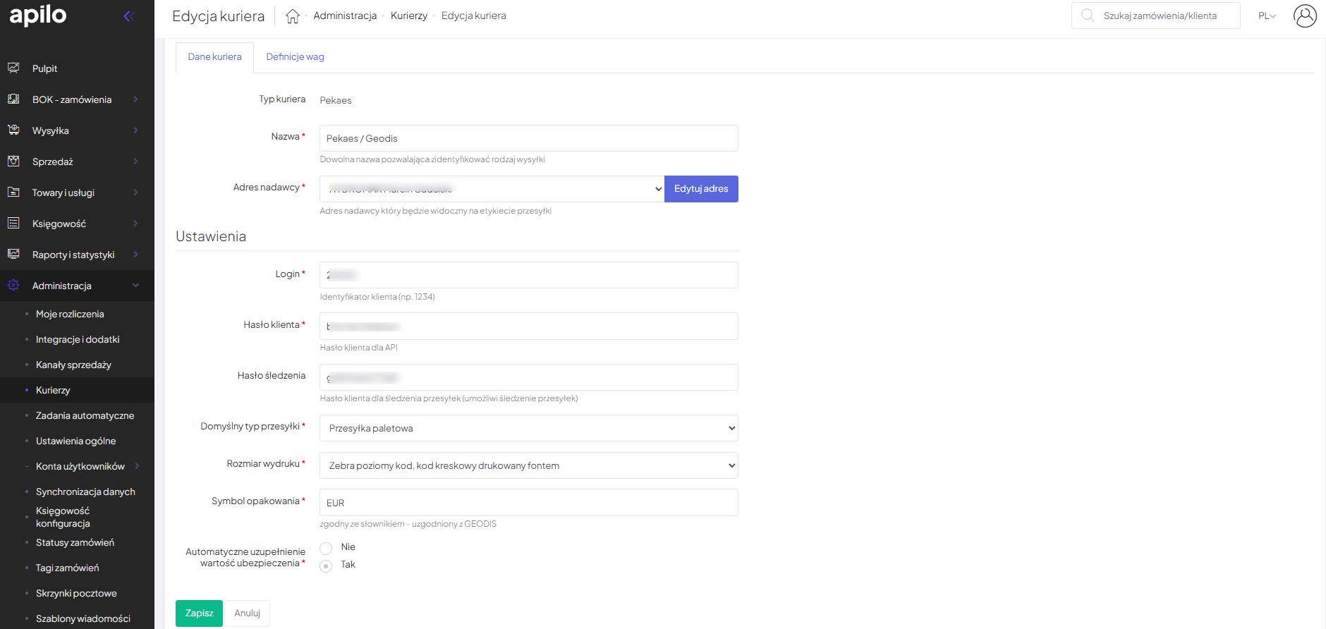Click the Sprzedaż sales icon in sidebar
Viewport: 1326px width, 629px height.
coord(13,161)
